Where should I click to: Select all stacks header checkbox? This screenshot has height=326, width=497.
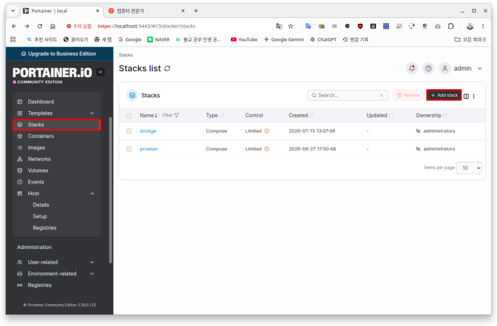(x=129, y=116)
